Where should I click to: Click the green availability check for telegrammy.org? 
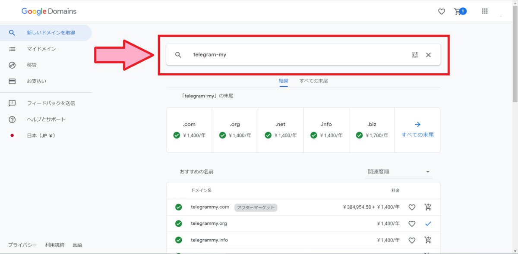tap(178, 223)
